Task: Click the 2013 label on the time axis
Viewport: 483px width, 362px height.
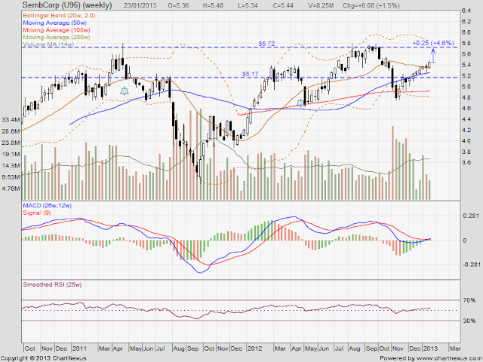Action: coord(430,348)
